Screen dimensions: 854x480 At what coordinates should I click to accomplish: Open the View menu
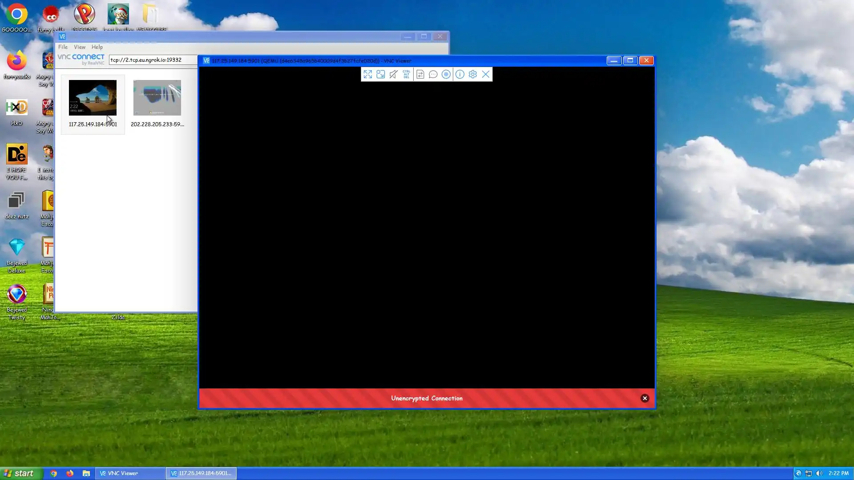[x=80, y=47]
